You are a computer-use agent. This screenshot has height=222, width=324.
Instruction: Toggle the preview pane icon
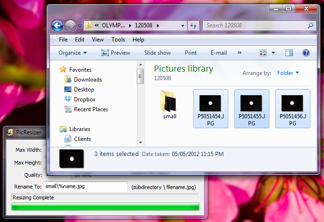point(290,53)
